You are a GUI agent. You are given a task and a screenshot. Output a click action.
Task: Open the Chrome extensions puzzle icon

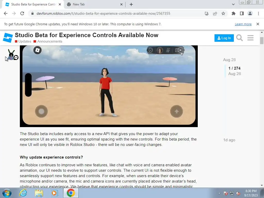[234, 13]
